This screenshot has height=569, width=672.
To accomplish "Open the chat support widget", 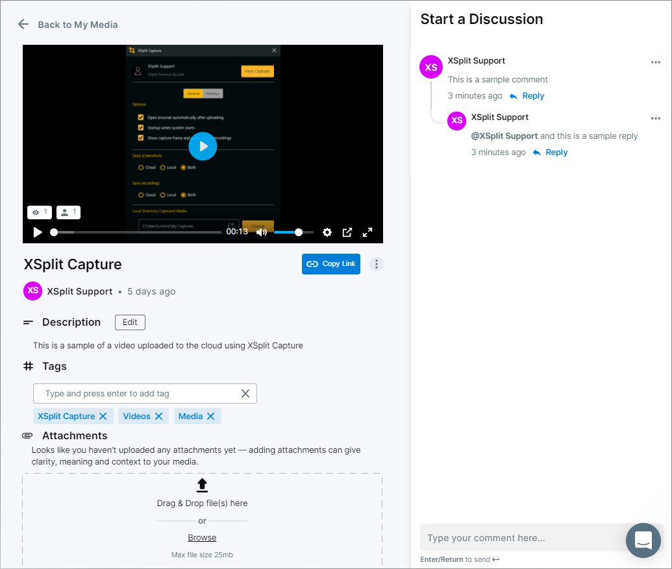I will point(643,540).
